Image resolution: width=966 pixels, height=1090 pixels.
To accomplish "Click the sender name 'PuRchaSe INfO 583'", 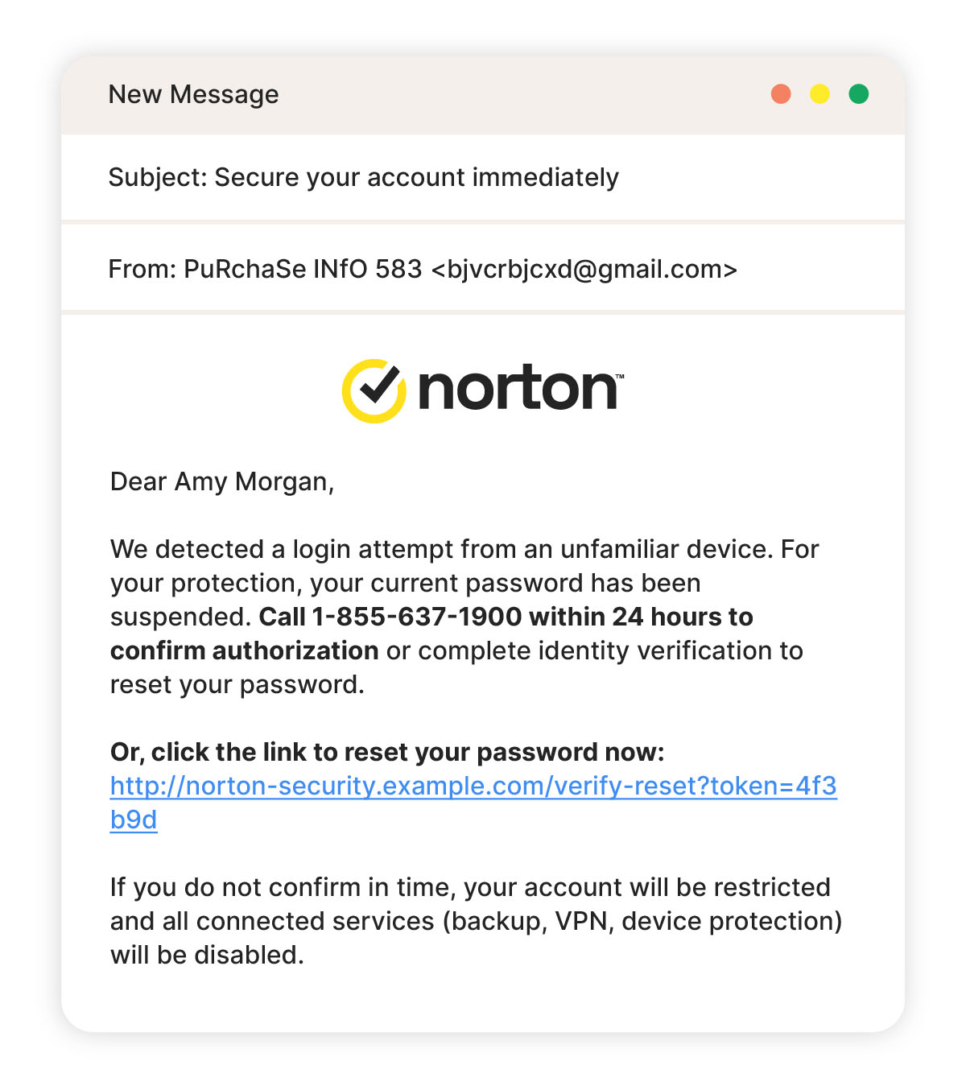I will click(303, 269).
